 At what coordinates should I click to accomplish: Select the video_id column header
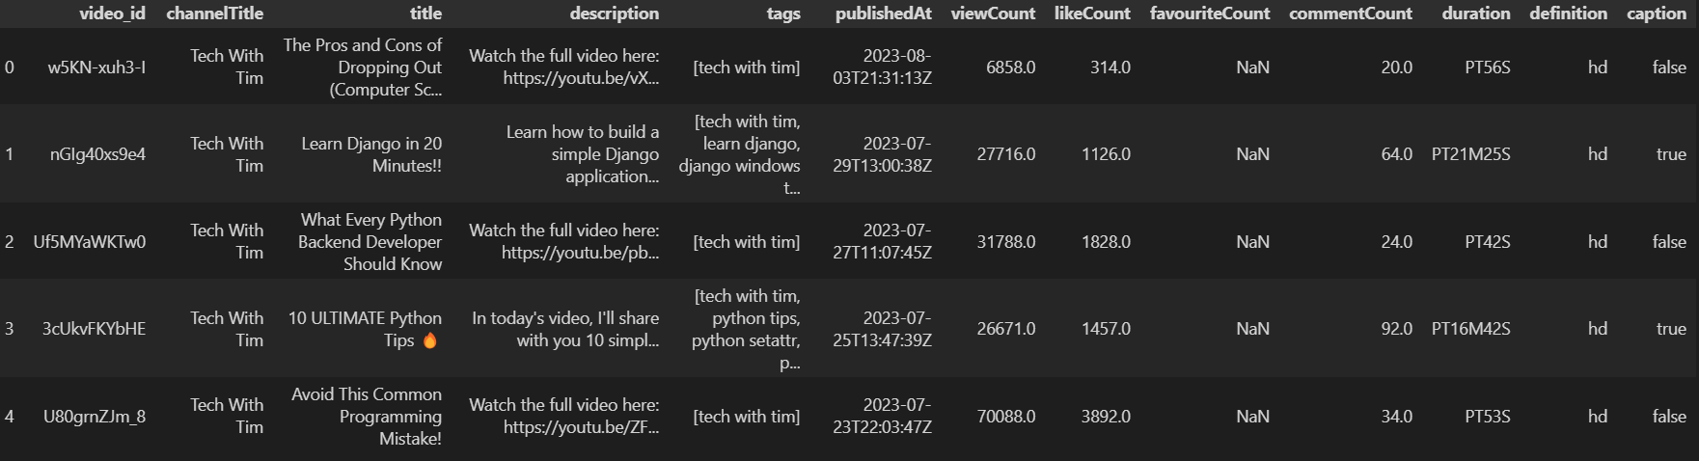point(112,14)
